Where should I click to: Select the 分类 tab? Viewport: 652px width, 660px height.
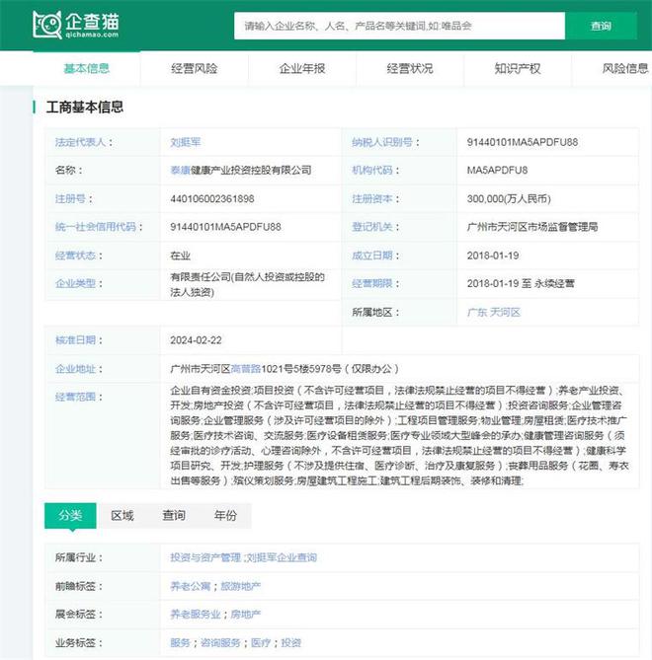click(70, 515)
